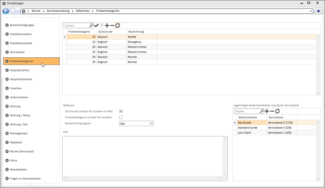Click the gear icon next to Klima

pos(7,160)
